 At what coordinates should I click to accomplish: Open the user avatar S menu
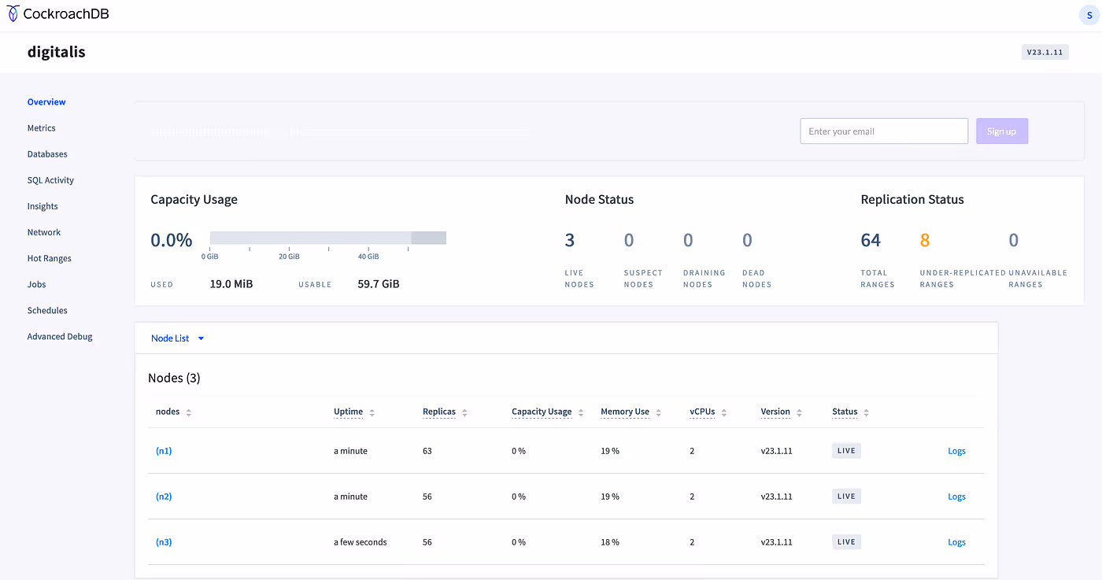1089,15
